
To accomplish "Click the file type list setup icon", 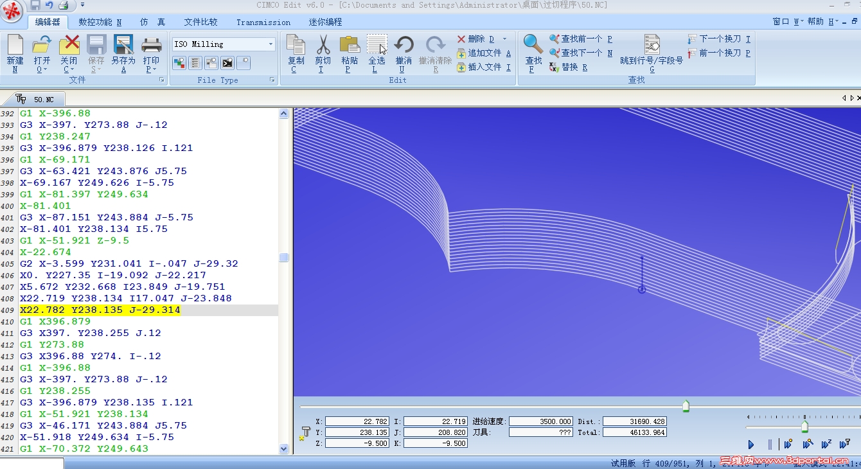I will point(195,63).
